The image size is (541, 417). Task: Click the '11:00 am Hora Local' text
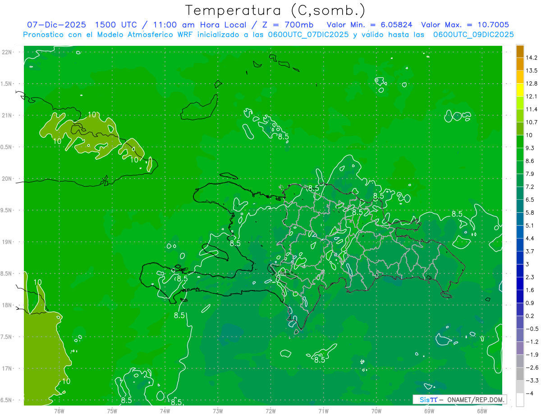[201, 25]
